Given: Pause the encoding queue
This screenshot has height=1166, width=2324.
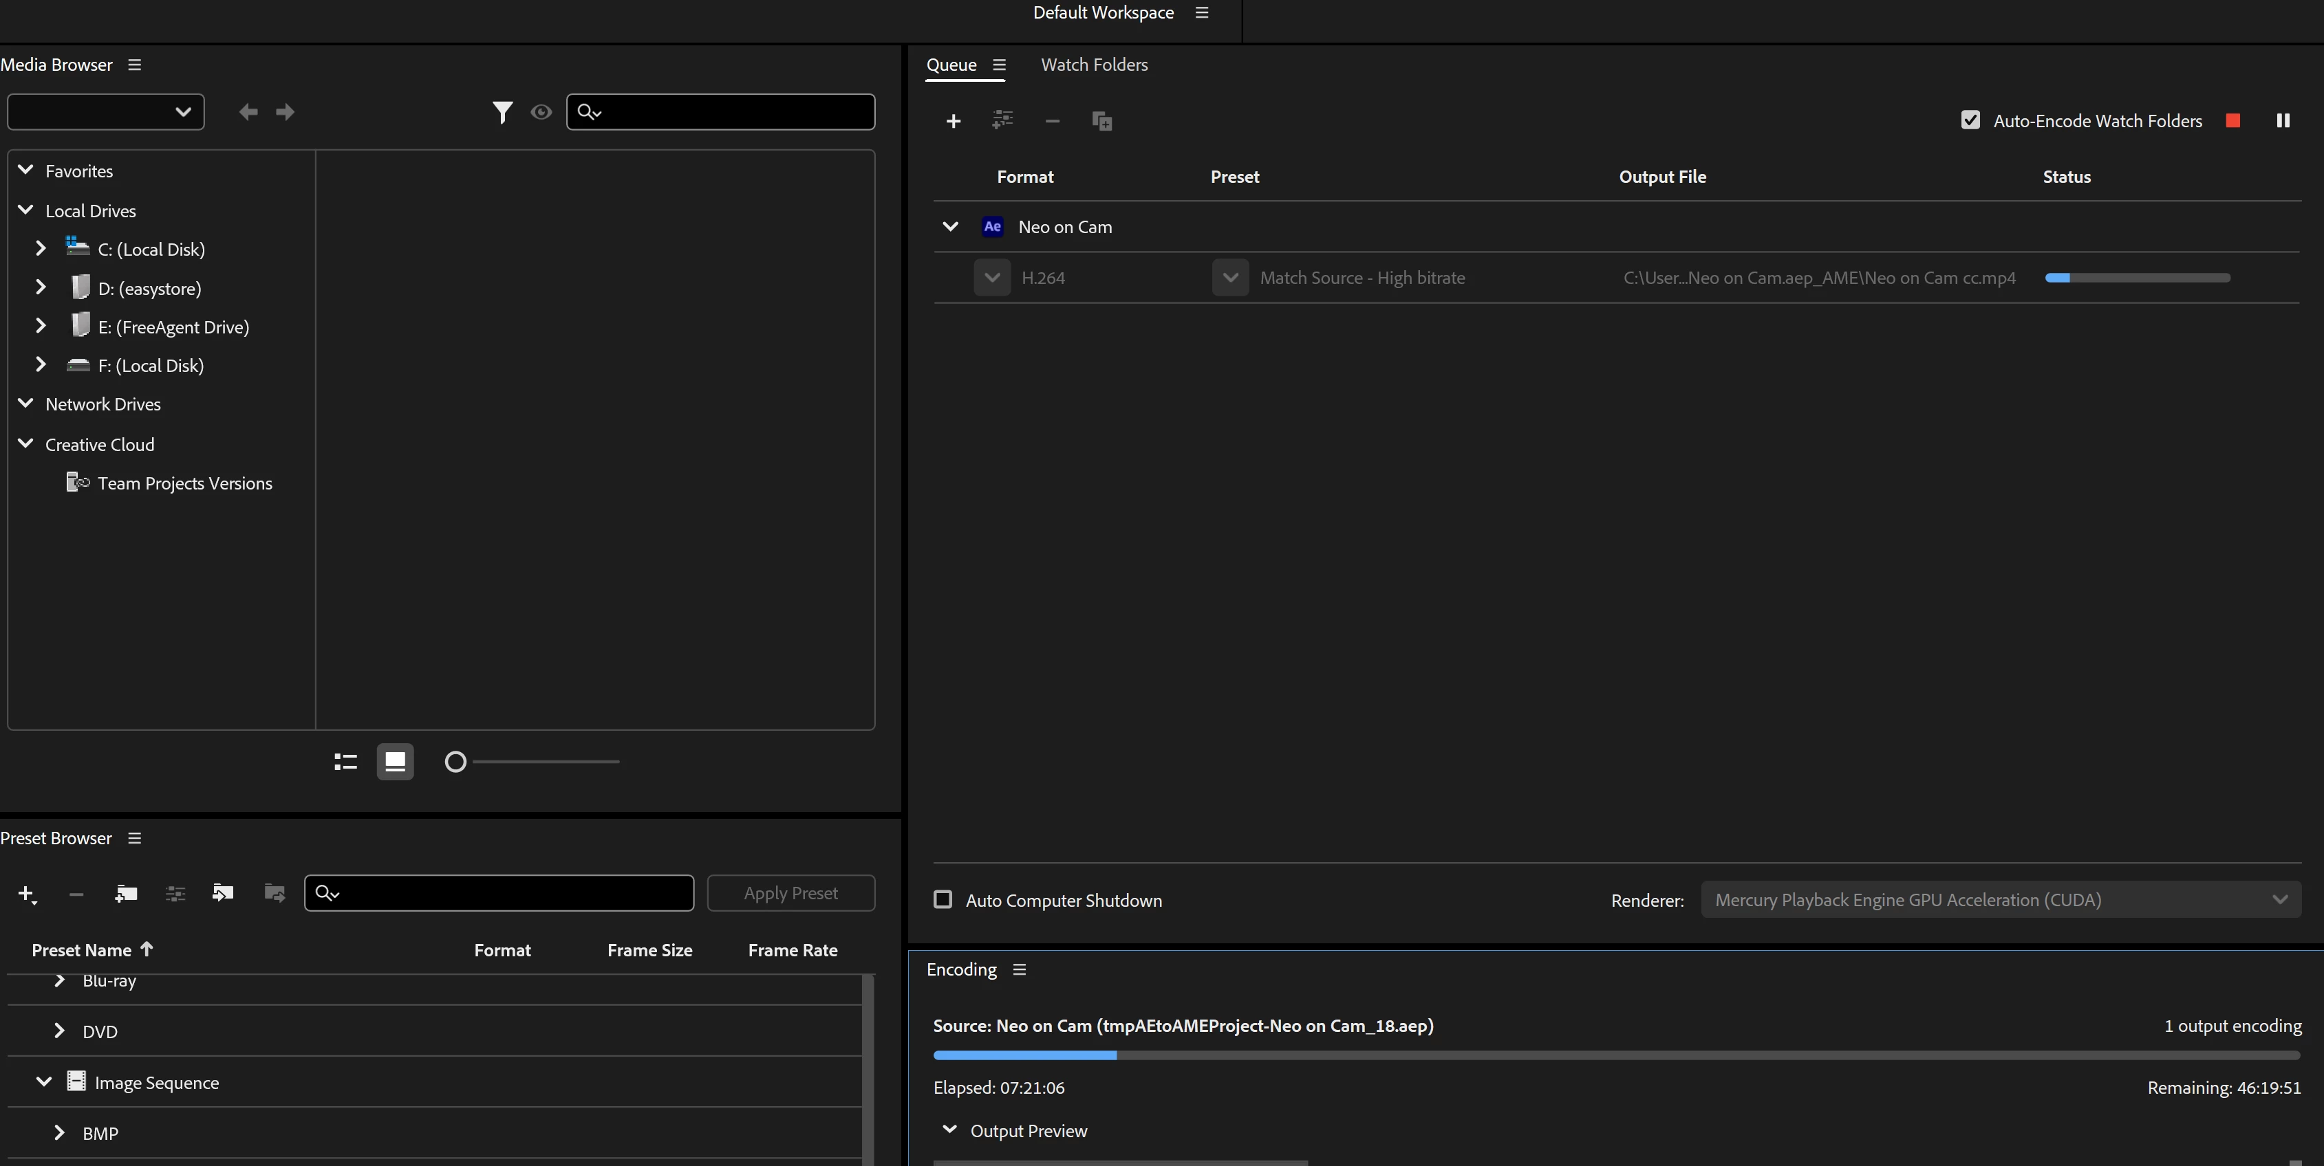Looking at the screenshot, I should pos(2283,121).
